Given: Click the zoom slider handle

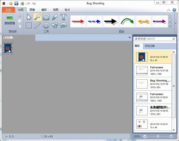Looking at the screenshot, I should 158,136.
